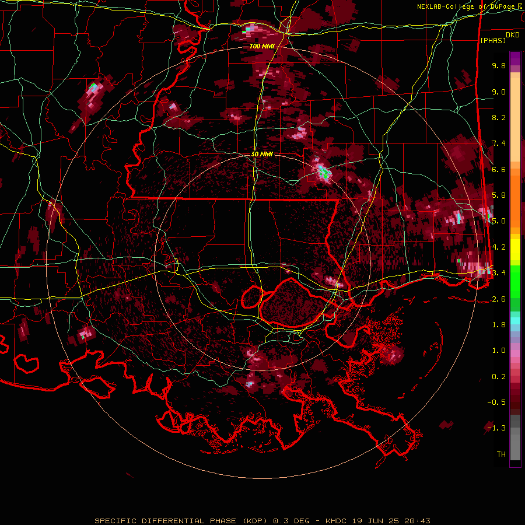The width and height of the screenshot is (525, 525).
Task: Click the 8.2 scale value
Action: (x=499, y=117)
